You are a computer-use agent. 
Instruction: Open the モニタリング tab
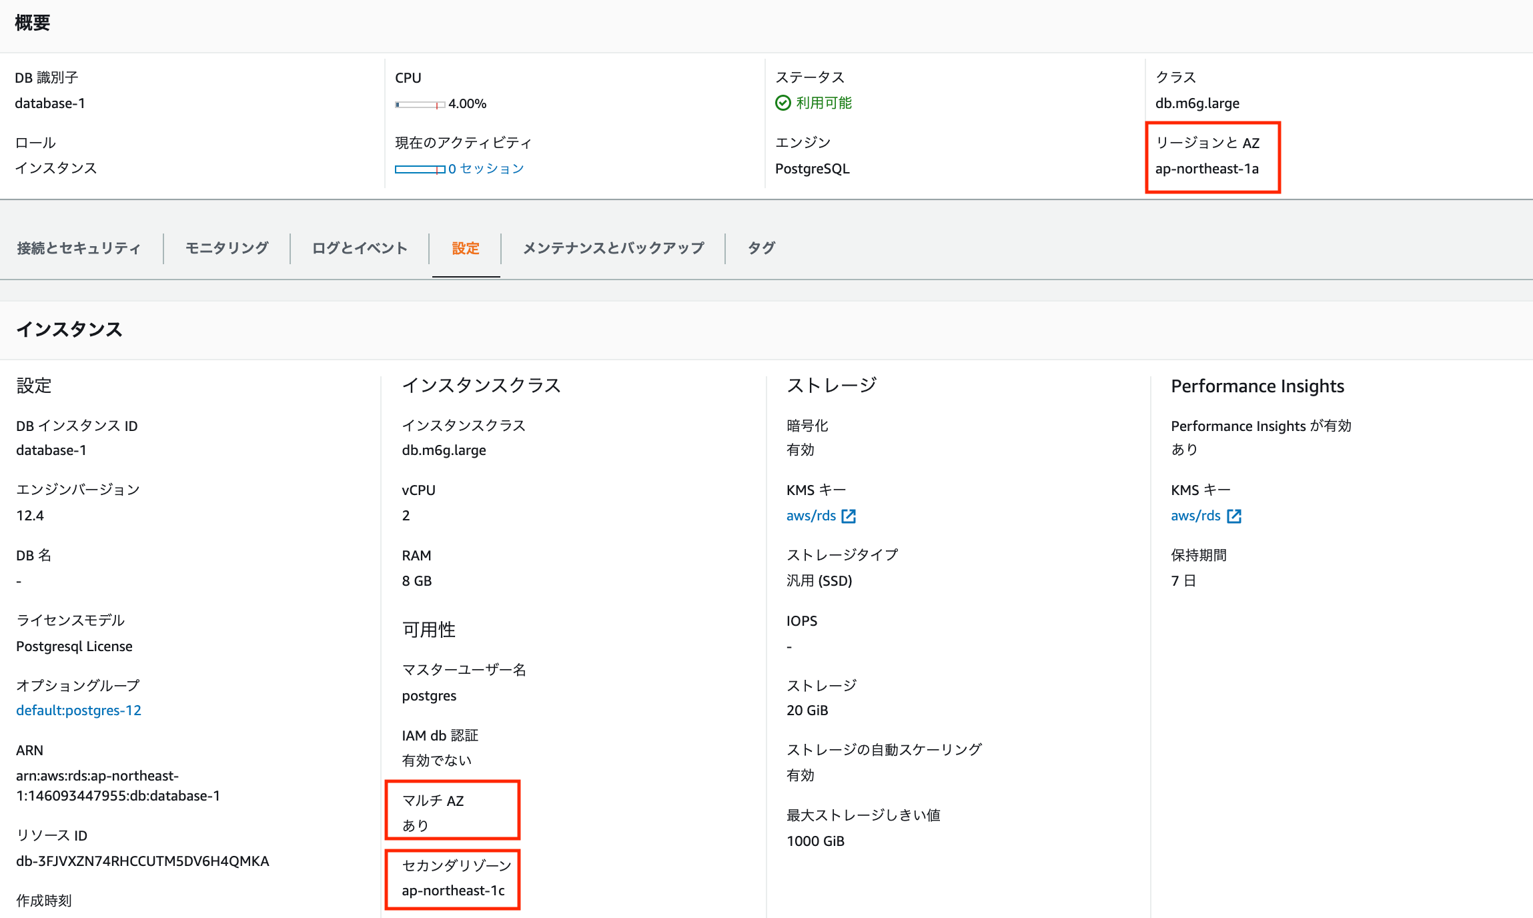(227, 248)
